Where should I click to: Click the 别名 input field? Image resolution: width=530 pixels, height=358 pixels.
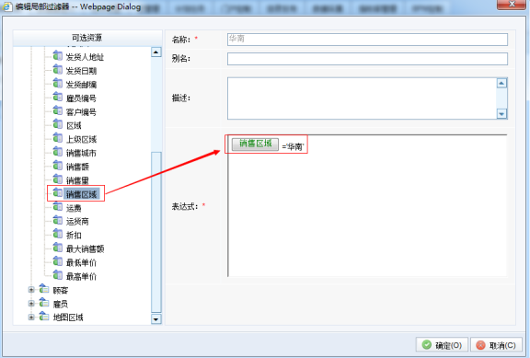tap(367, 59)
